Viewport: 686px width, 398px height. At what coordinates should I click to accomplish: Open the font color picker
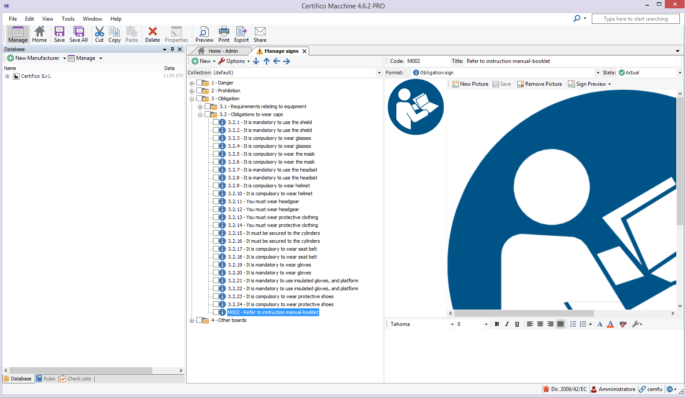[610, 324]
